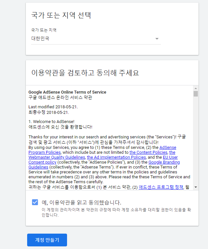Click the country dropdown arrow icon
Screen dimensions: 208x249
tap(157, 39)
